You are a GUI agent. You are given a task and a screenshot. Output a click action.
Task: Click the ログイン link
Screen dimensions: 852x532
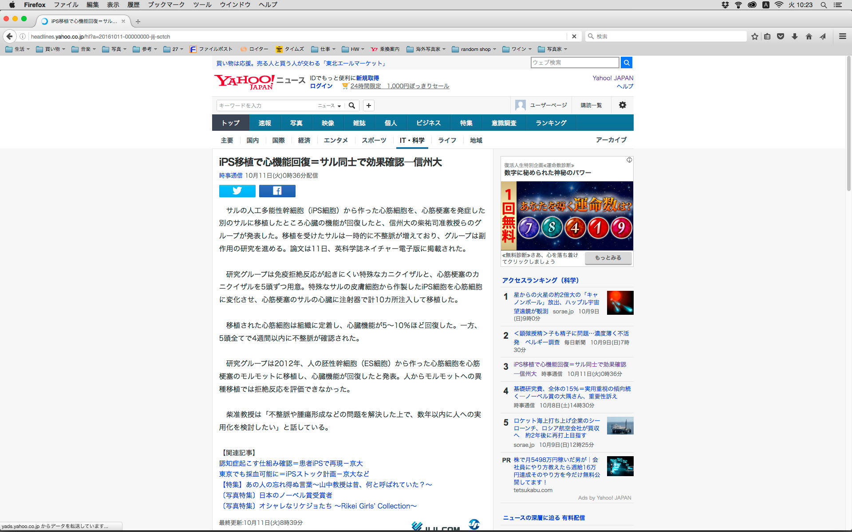321,86
